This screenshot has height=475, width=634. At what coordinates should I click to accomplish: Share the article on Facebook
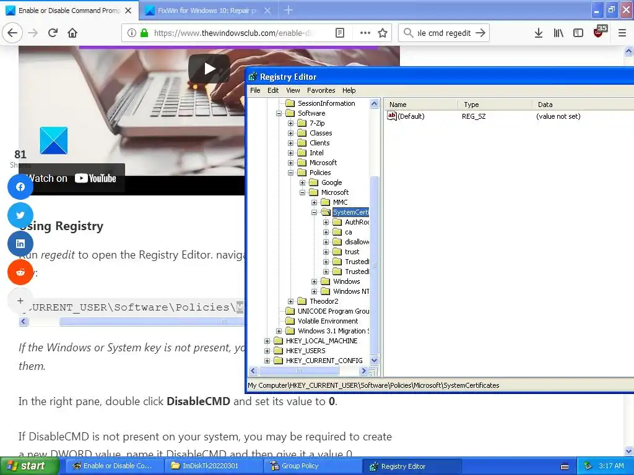pyautogui.click(x=20, y=187)
